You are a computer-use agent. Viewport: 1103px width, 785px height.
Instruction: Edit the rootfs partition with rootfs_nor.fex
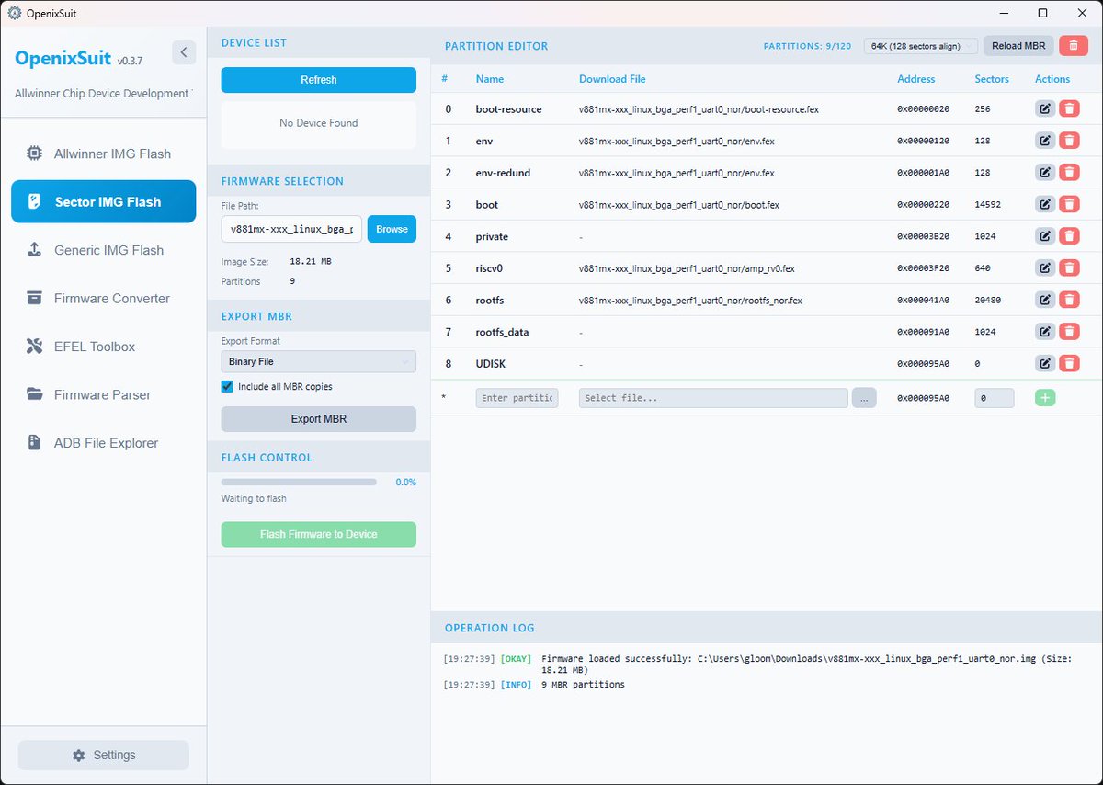1045,300
